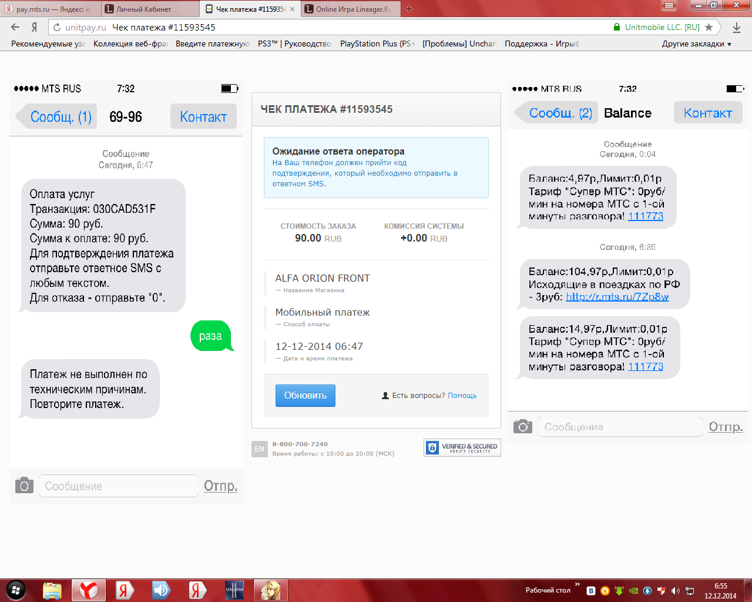Open a new tab with the plus icon
Screen dimensions: 752x602
pos(409,9)
